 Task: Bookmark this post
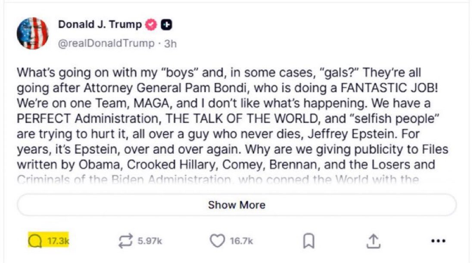coord(307,242)
